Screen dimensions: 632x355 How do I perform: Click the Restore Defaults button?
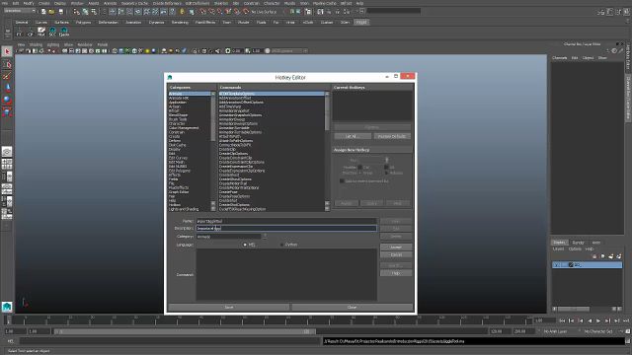(x=392, y=136)
